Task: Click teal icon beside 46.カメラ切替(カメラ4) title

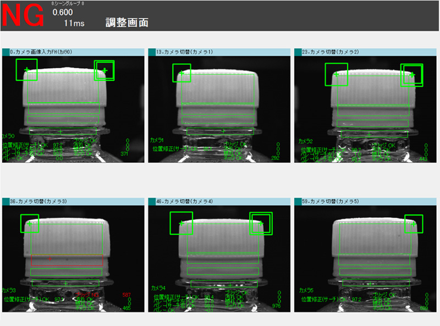Action: (x=152, y=202)
